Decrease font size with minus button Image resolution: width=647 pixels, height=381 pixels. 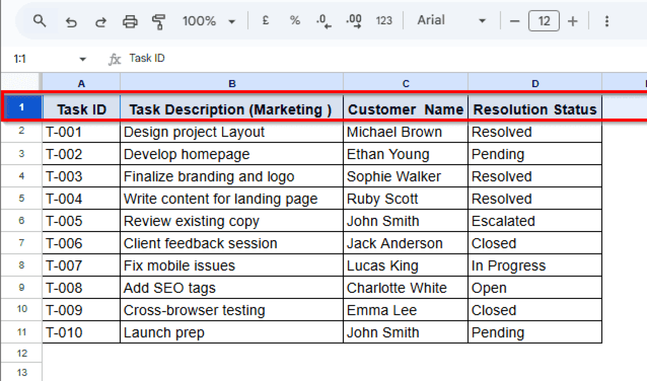click(514, 21)
